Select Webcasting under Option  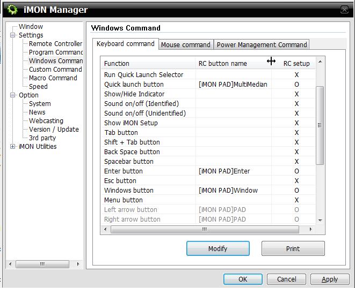[46, 121]
